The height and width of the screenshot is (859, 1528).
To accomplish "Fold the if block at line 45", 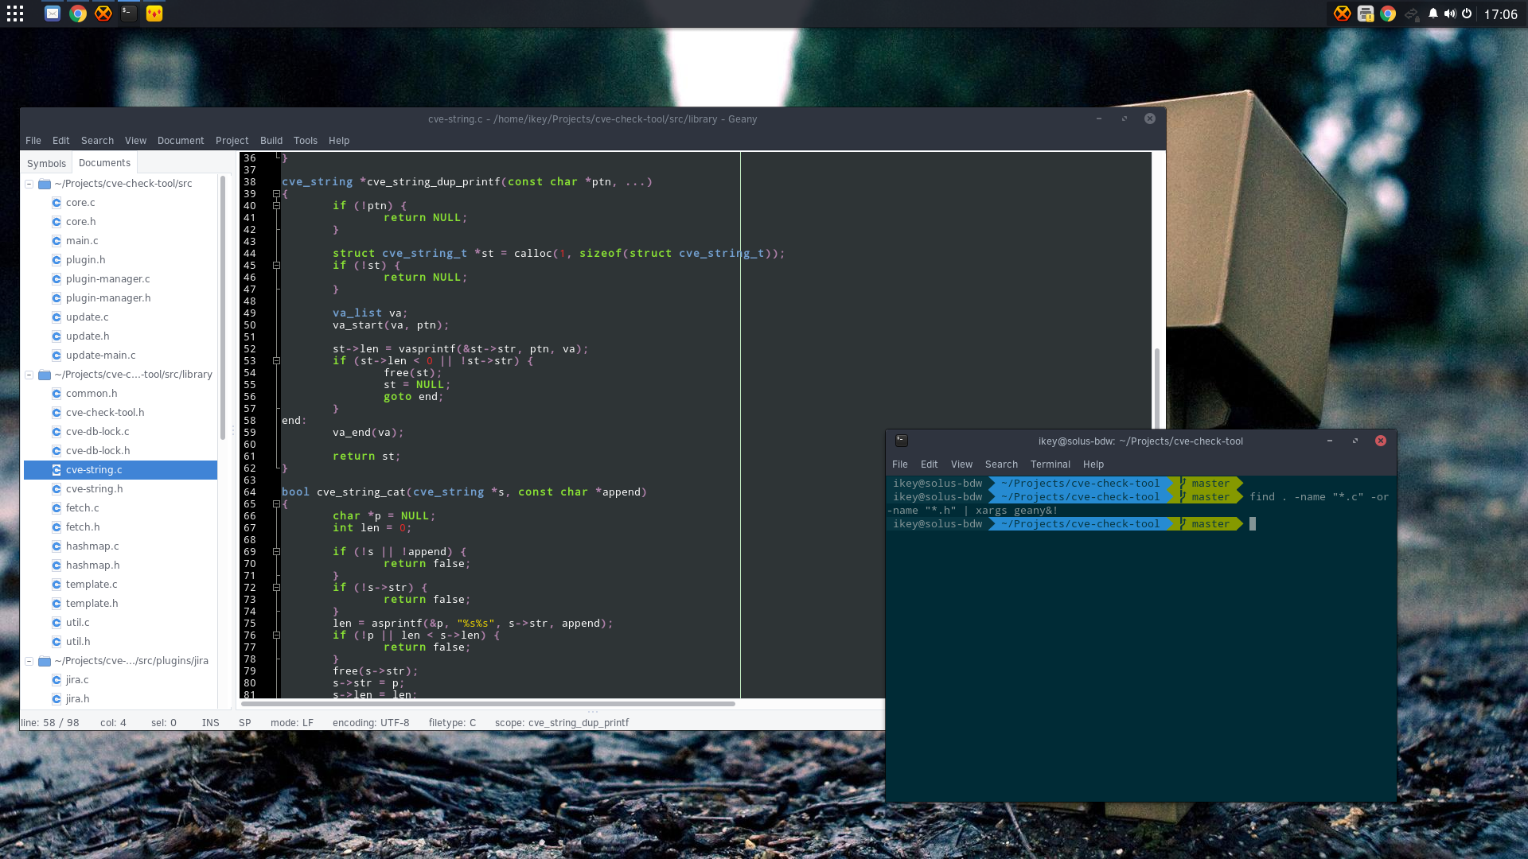I will pyautogui.click(x=276, y=266).
